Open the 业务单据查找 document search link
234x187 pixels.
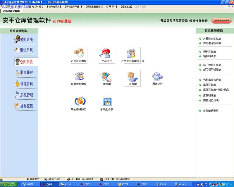tap(211, 110)
